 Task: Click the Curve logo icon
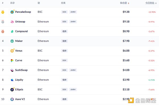tap(12, 61)
